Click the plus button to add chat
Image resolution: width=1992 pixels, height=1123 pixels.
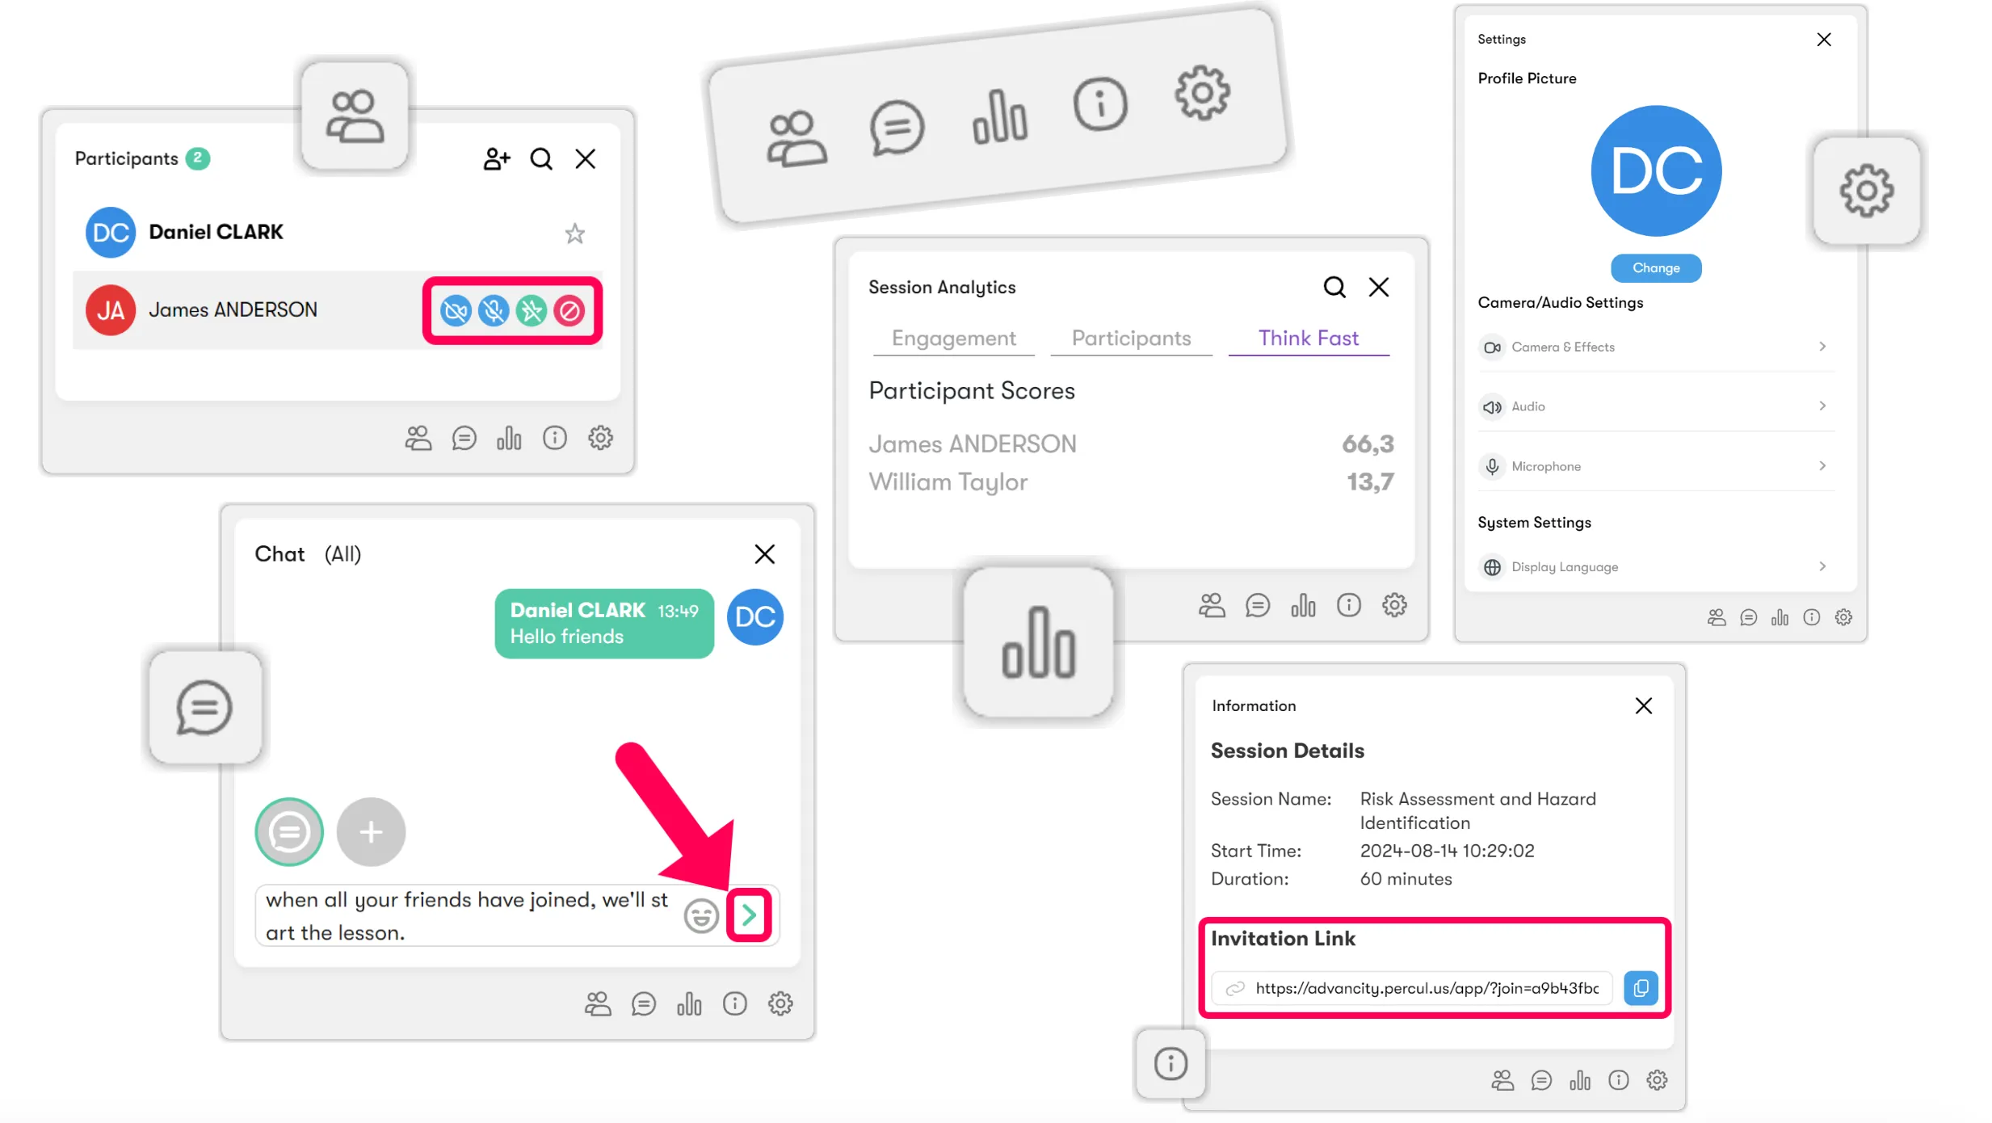tap(371, 832)
